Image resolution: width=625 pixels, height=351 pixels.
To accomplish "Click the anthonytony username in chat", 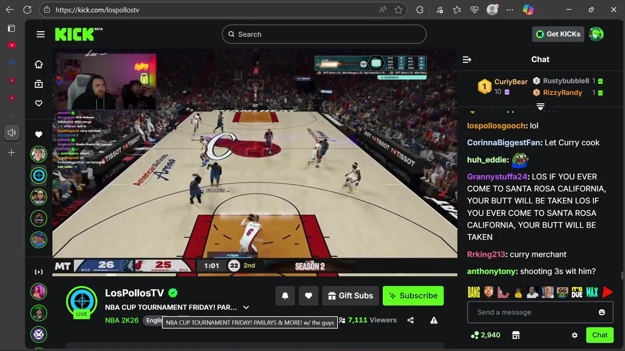I will [491, 272].
